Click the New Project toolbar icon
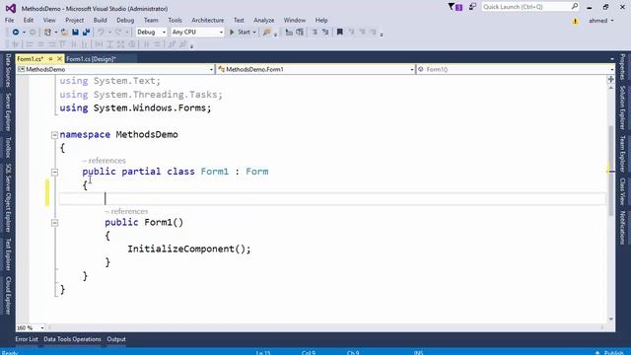 click(x=47, y=33)
